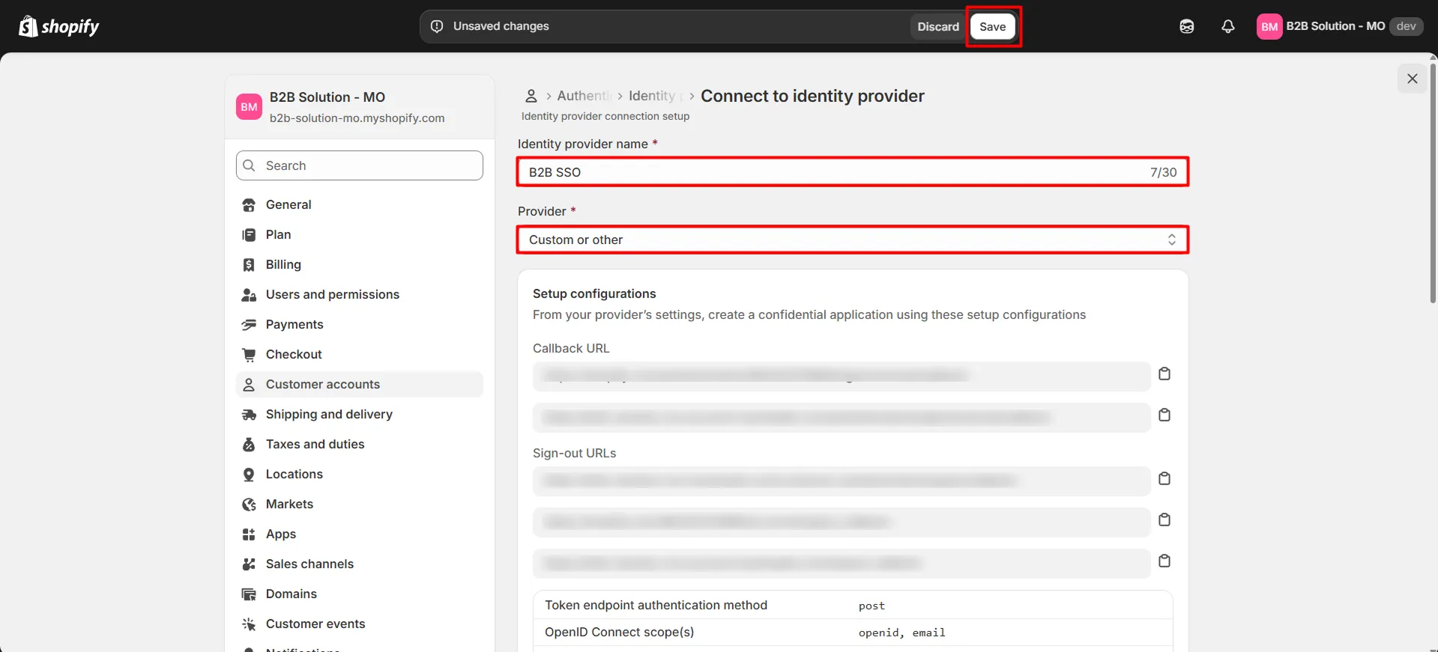The width and height of the screenshot is (1438, 652).
Task: Copy the first Sign-out URL
Action: point(1164,478)
